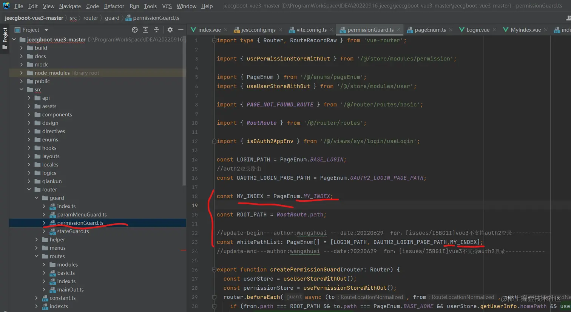Expand the components folder
The image size is (571, 312).
(29, 114)
